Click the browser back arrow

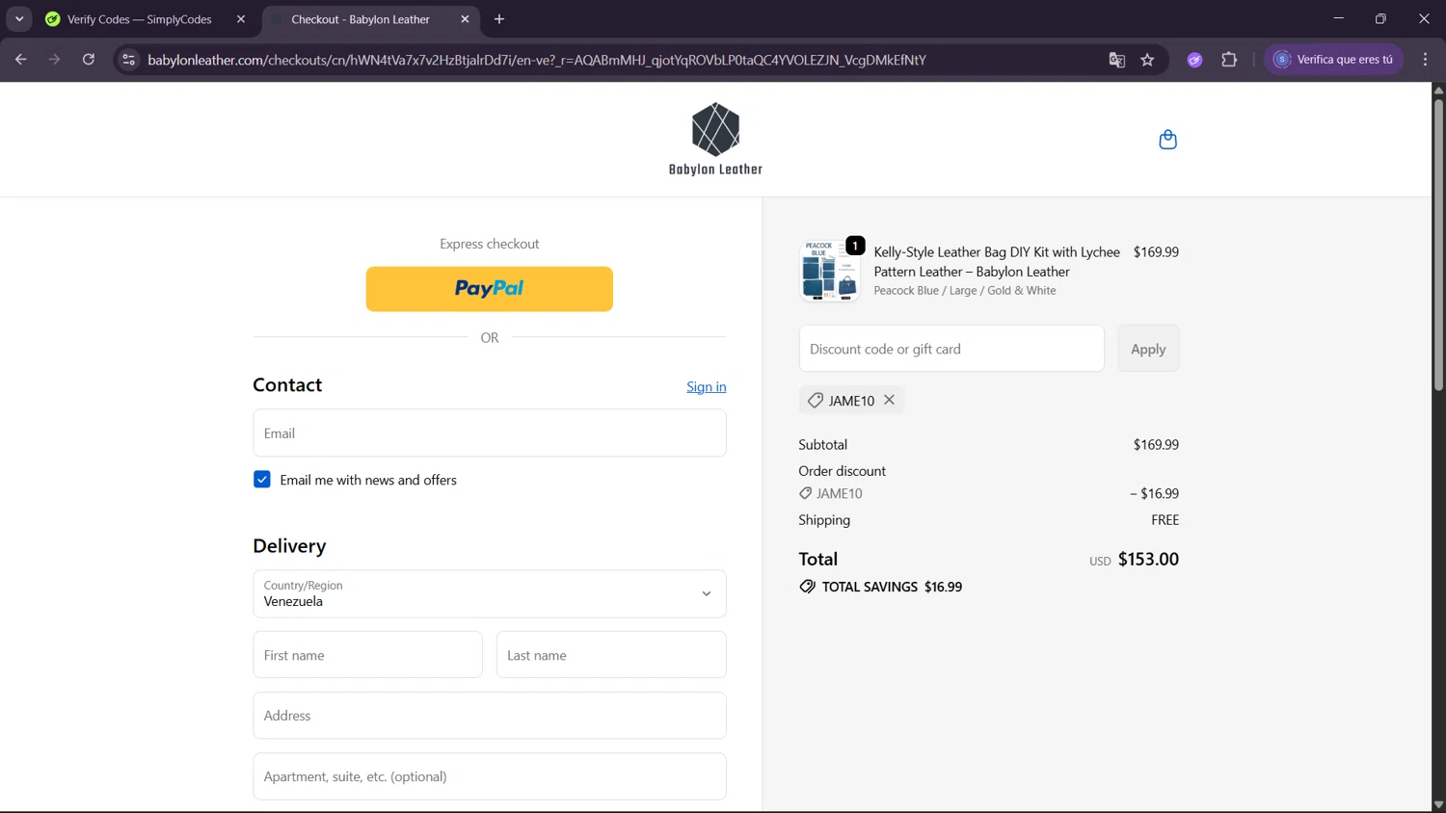click(20, 60)
